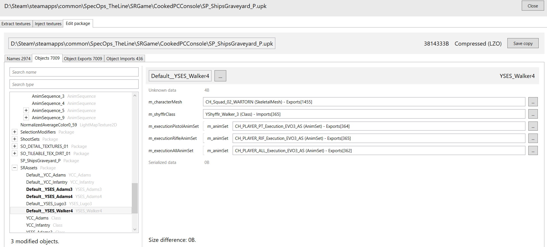This screenshot has height=247, width=547.
Task: Edit the CH_PLAYER_RIF_Execution_EVO3_AS field
Action: (379, 138)
